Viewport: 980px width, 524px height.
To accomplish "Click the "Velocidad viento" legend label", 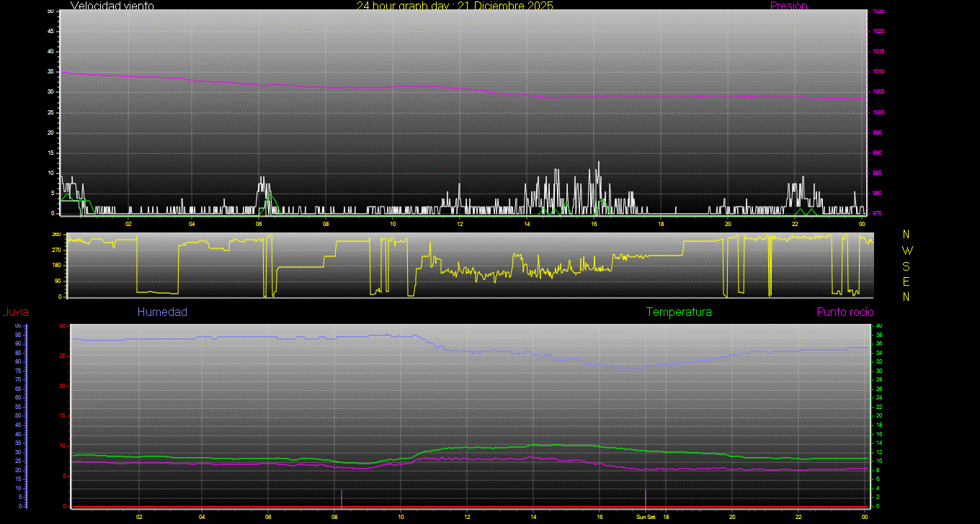I will tap(112, 6).
